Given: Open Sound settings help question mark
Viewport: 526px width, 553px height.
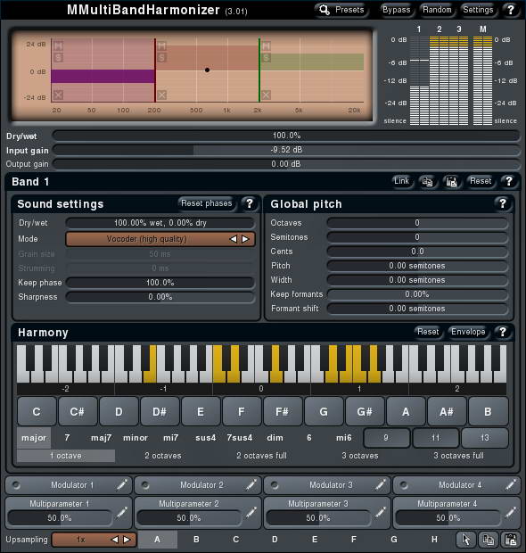Looking at the screenshot, I should coord(250,204).
